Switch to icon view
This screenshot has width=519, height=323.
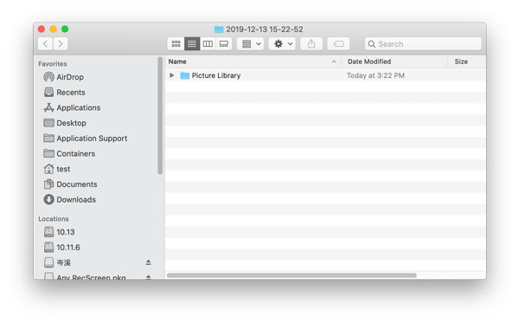pos(176,43)
